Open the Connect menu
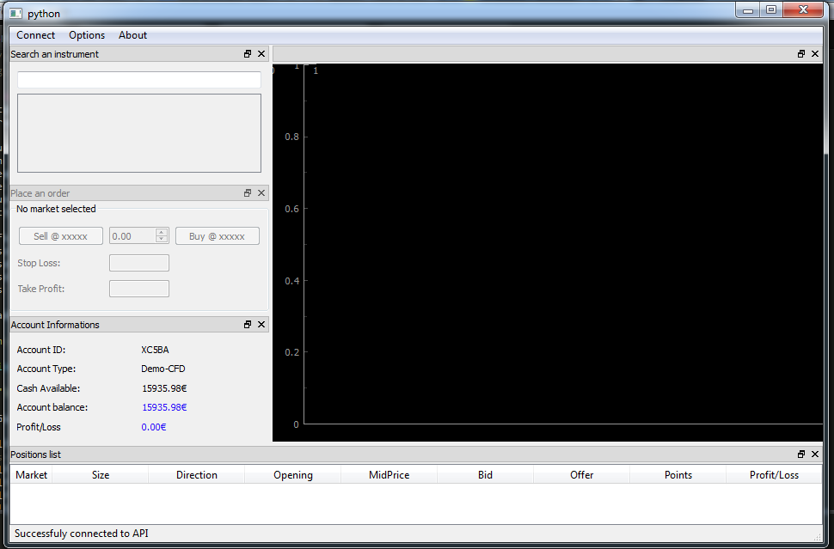Screen dimensions: 834x549 35,35
